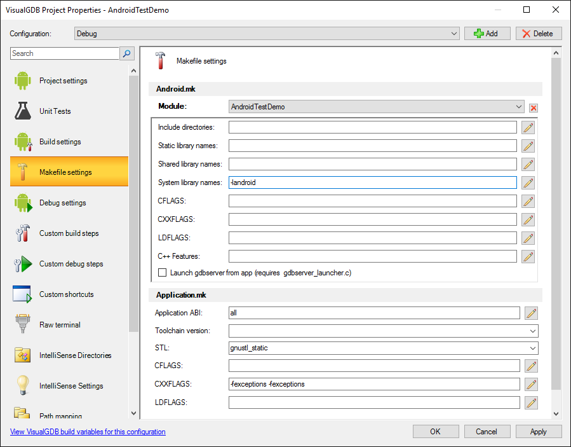Go to Custom build steps page
This screenshot has height=447, width=571.
coord(69,233)
